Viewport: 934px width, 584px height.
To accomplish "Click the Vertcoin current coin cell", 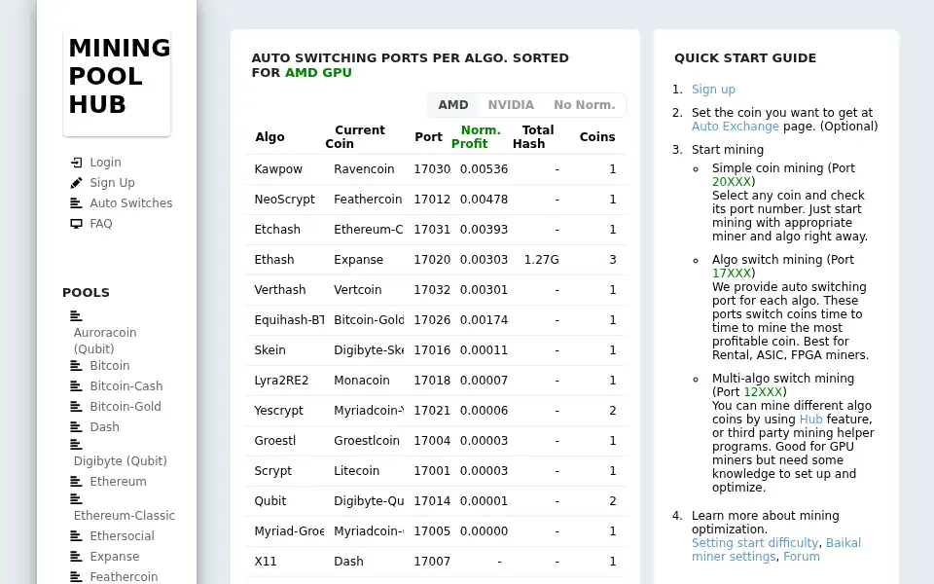I will coord(357,290).
